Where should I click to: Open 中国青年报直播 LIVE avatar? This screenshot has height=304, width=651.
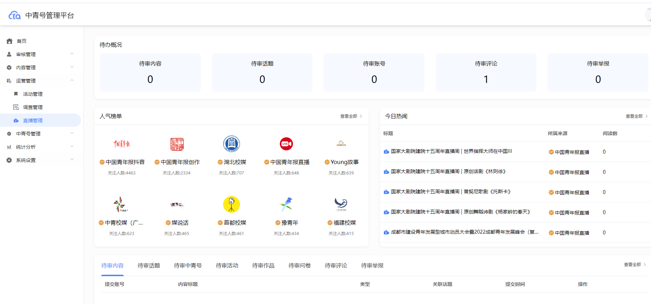[x=286, y=144]
